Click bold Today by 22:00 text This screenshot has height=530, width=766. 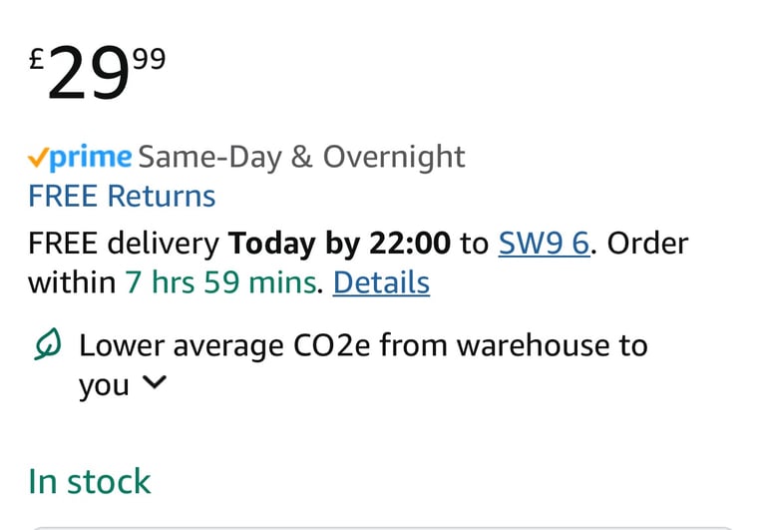339,244
